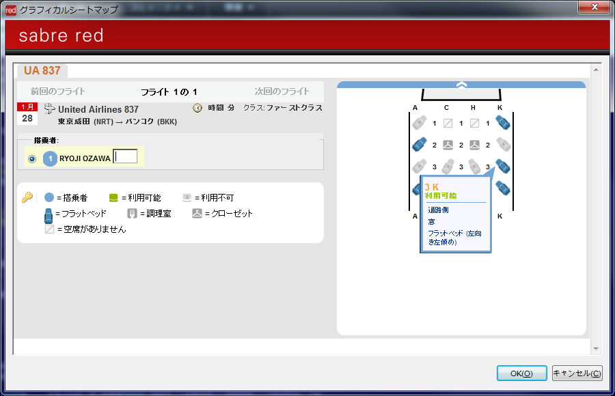Select unavailable seat 3H
The width and height of the screenshot is (615, 396).
[x=474, y=166]
